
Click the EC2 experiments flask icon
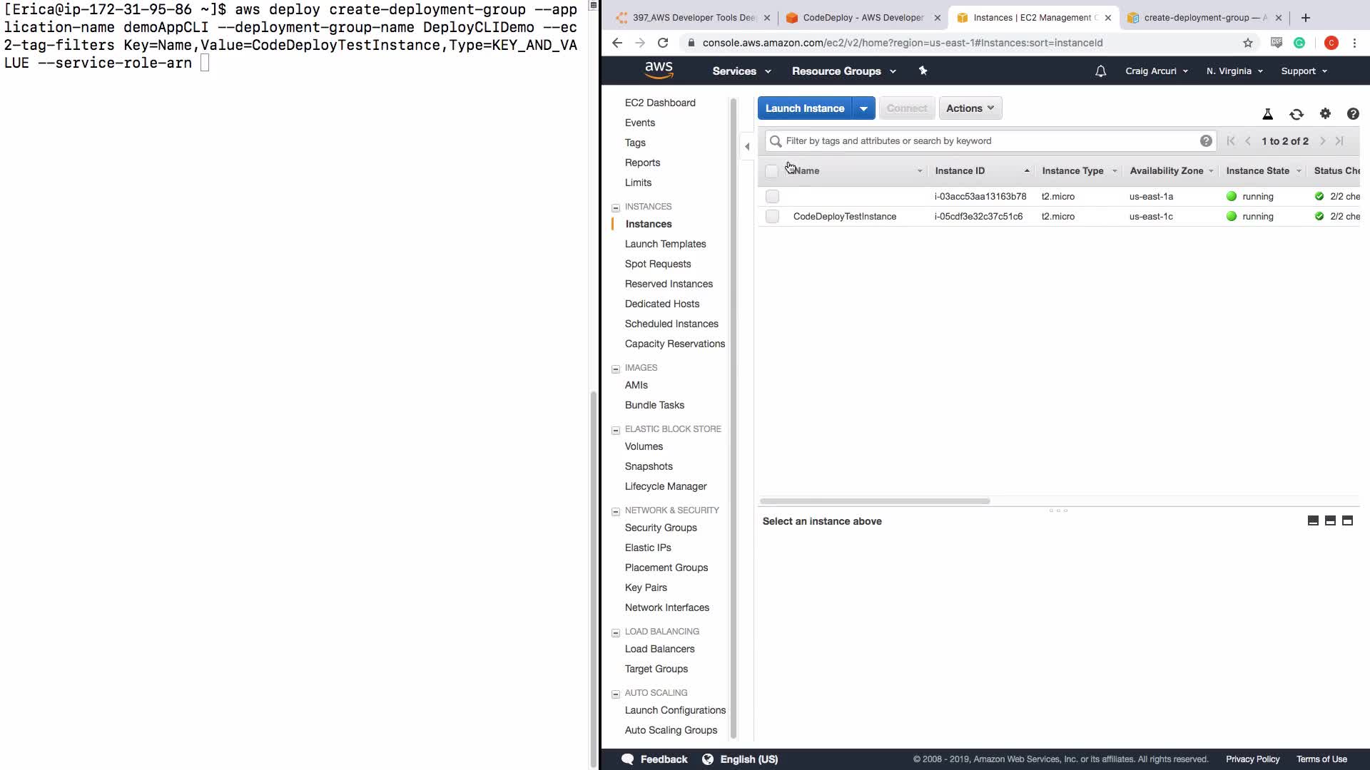pos(1268,114)
